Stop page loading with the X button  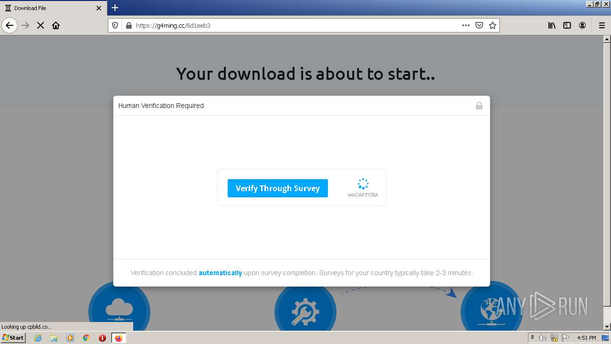coord(41,25)
